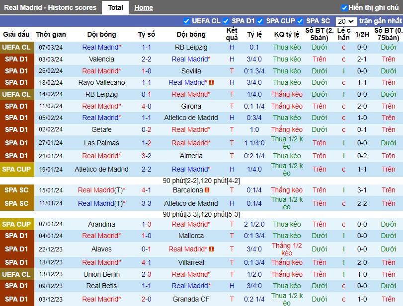The height and width of the screenshot is (306, 403).
Task: Click the Tỷ số column header
Action: click(x=147, y=34)
